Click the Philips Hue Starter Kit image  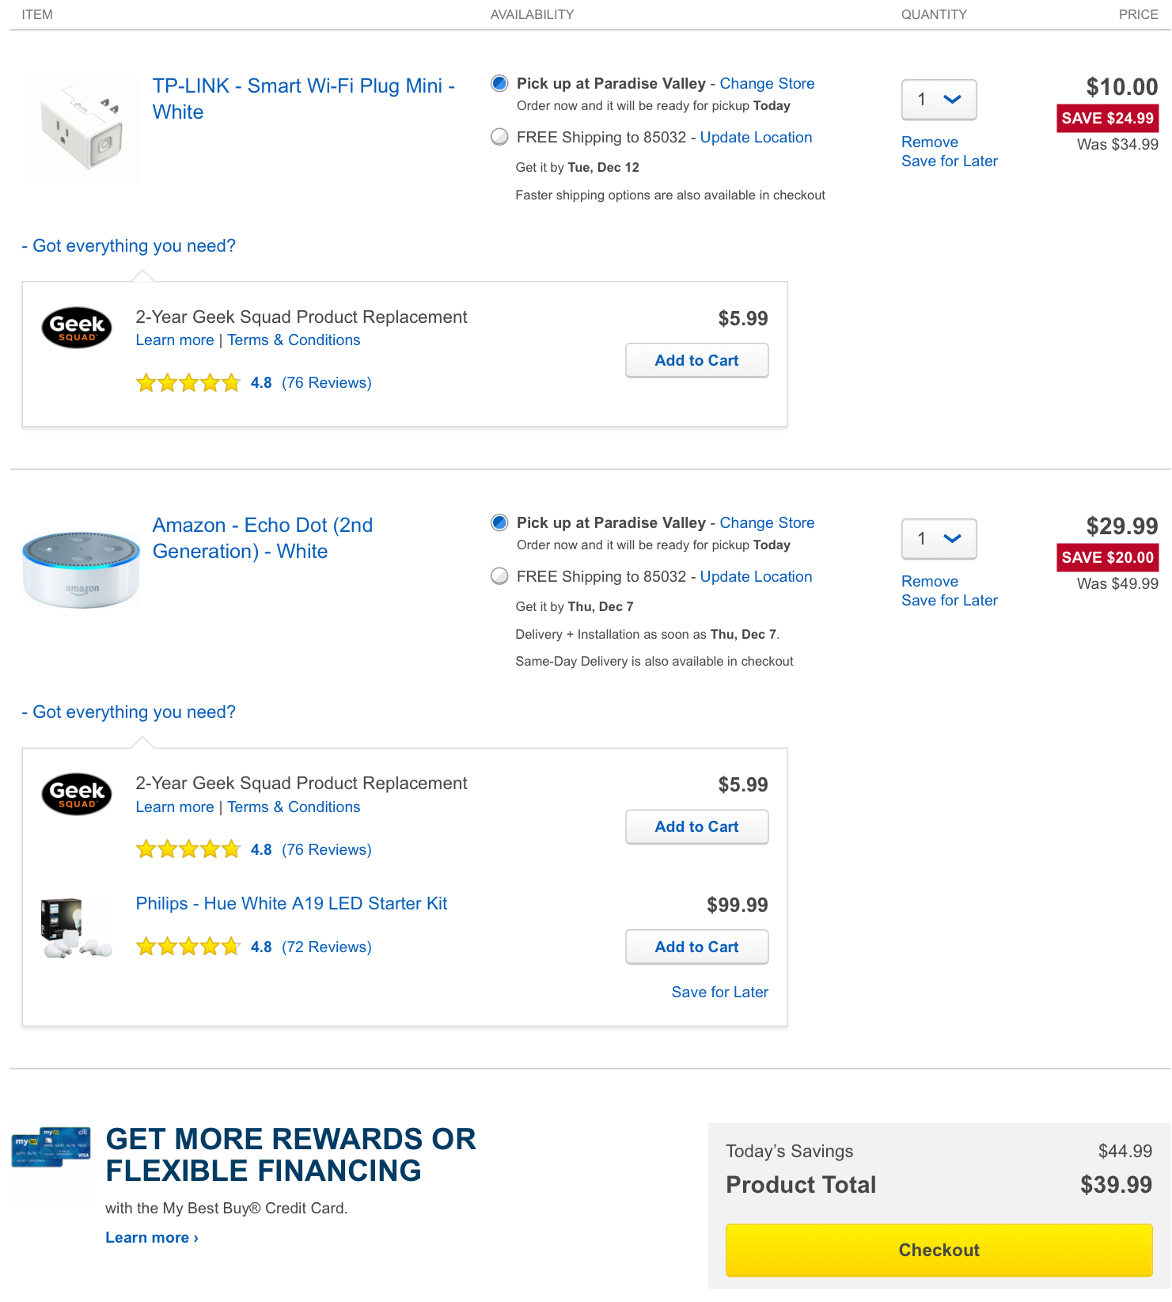[x=77, y=928]
